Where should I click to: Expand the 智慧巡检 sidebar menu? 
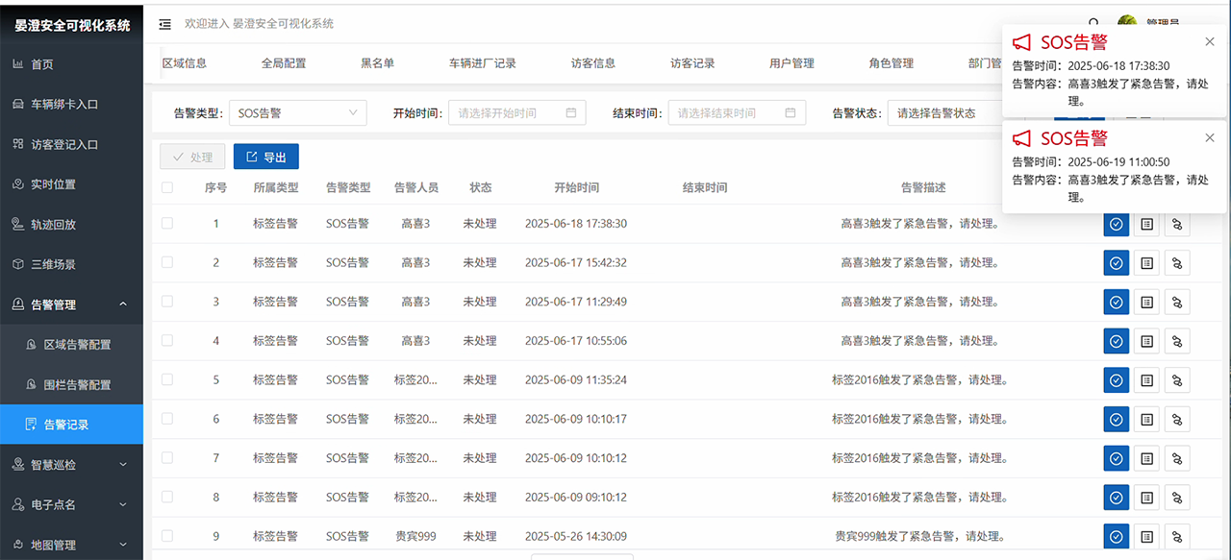click(x=71, y=465)
